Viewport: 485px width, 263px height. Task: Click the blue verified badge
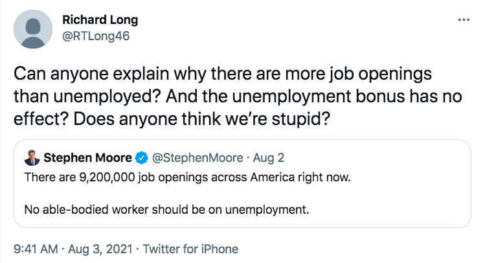[x=142, y=157]
